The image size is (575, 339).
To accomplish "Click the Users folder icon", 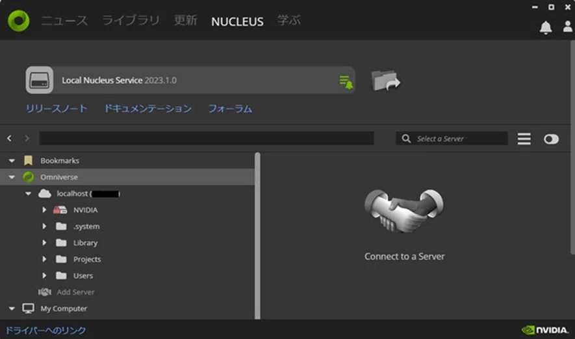I will pos(61,275).
